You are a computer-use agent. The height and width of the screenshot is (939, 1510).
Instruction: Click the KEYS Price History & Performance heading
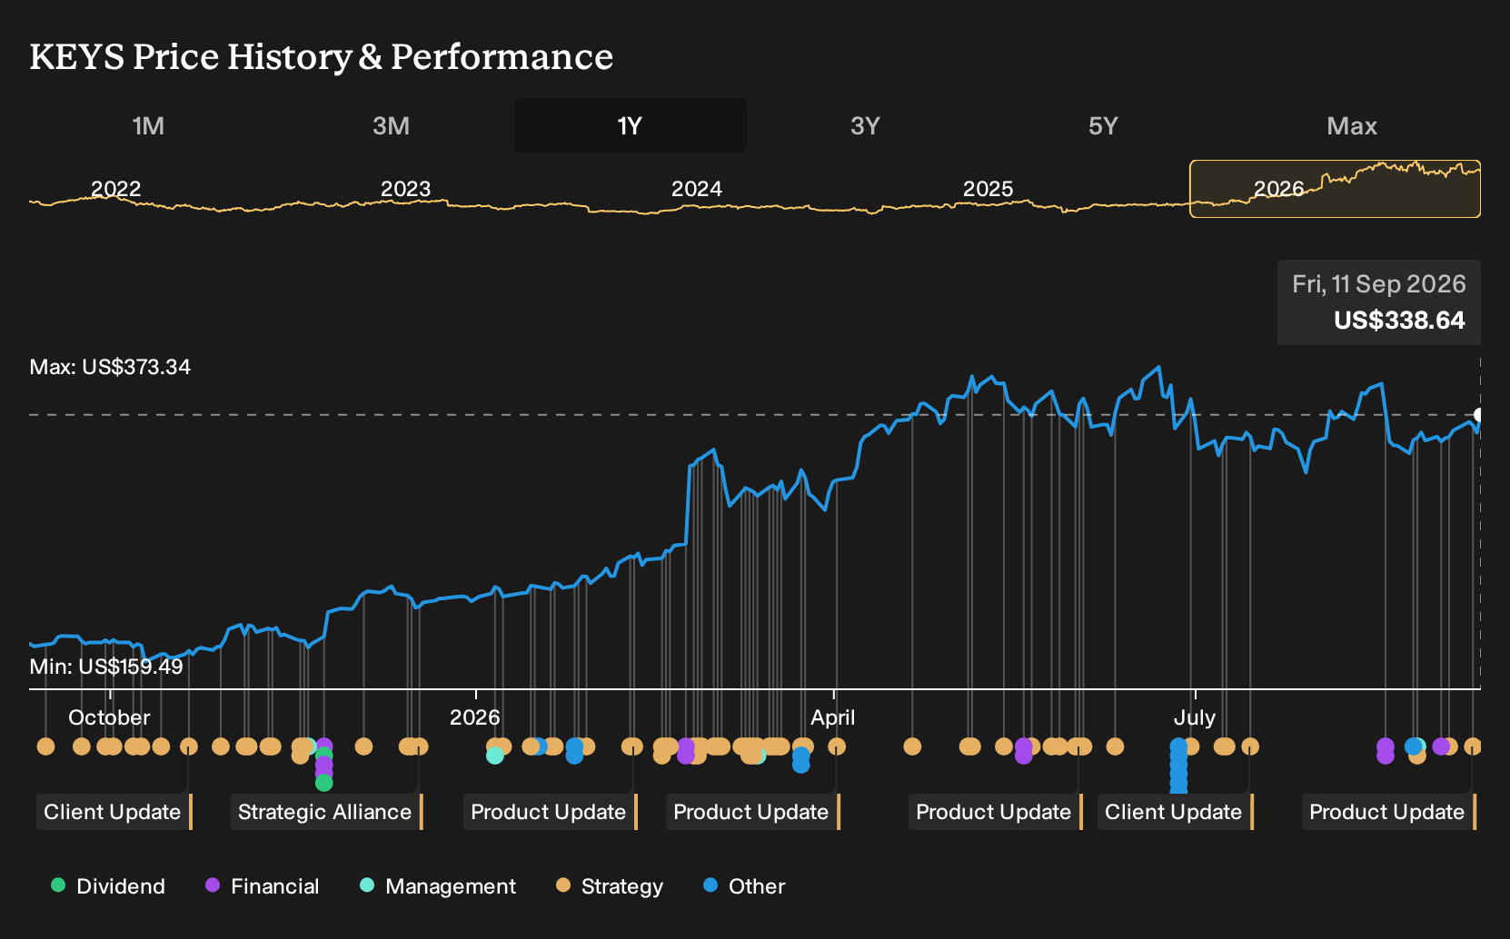(x=322, y=56)
